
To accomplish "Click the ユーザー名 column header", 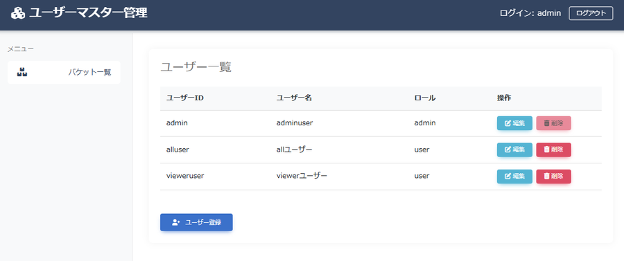I will click(x=294, y=98).
